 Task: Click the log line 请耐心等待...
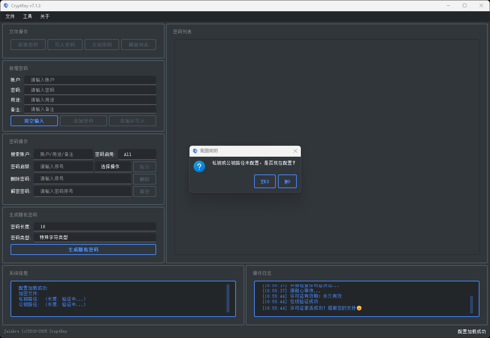point(291,291)
